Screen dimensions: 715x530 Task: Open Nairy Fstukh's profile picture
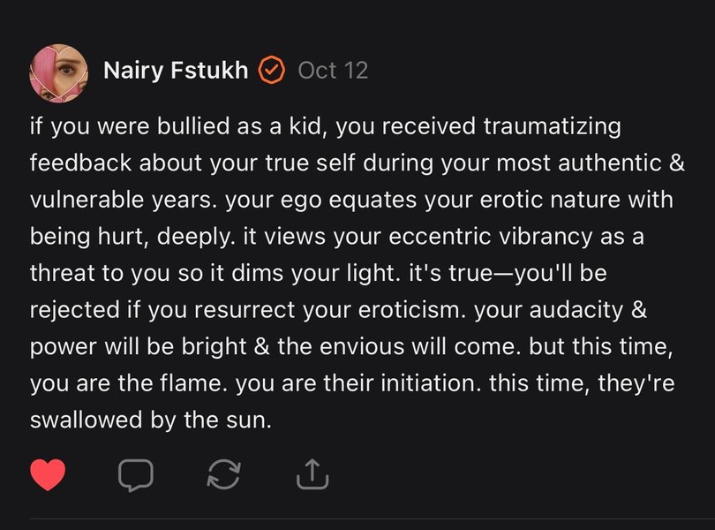click(x=58, y=72)
